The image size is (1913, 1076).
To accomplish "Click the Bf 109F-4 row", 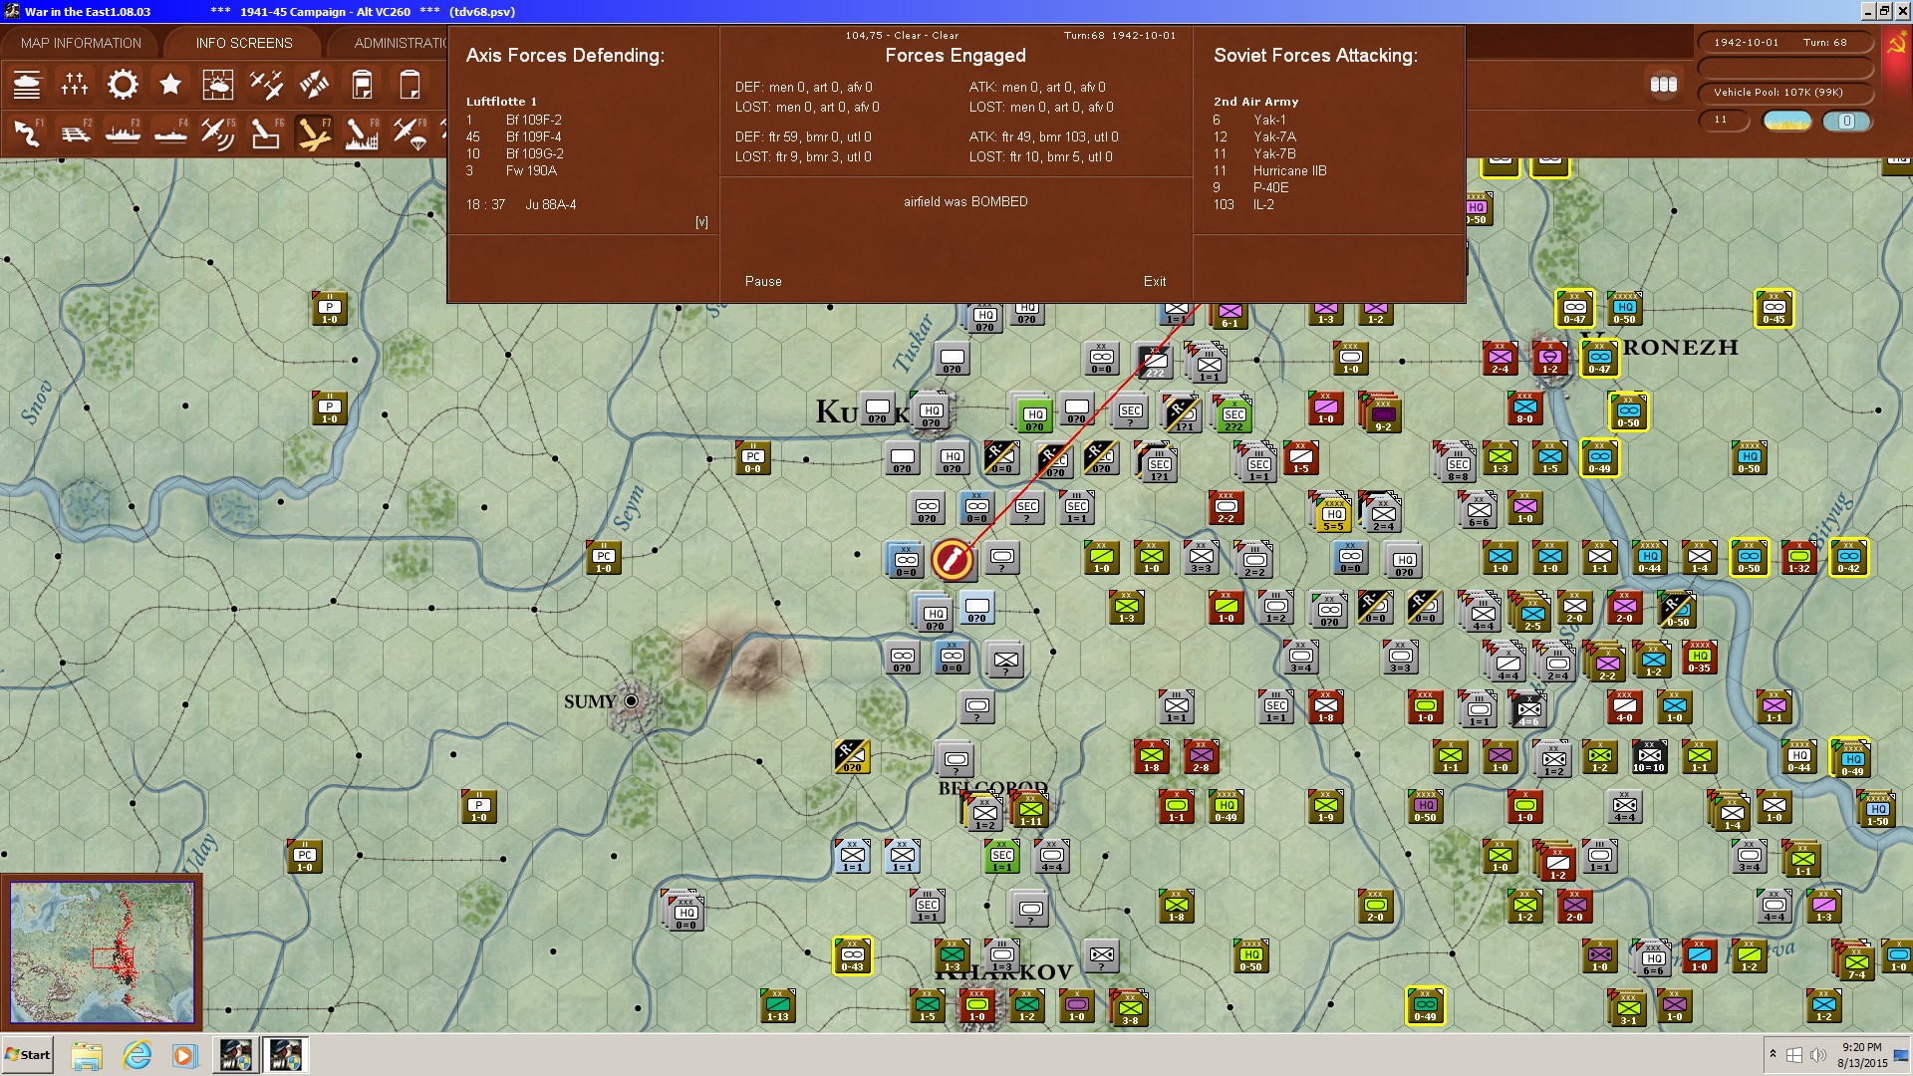I will [x=514, y=136].
